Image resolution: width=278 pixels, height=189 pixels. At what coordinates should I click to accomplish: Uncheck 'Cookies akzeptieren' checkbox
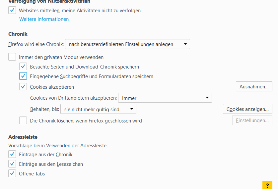[x=23, y=87]
